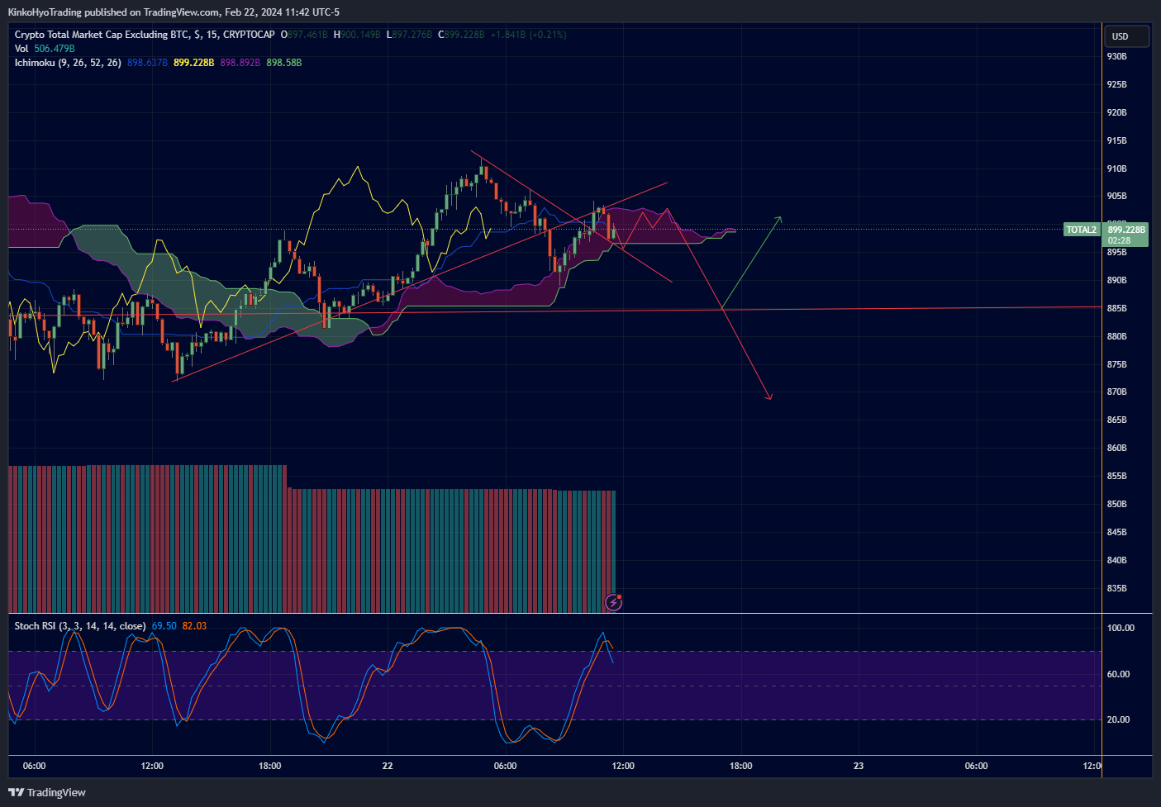Viewport: 1161px width, 807px height.
Task: Select the Vol indicator legend label
Action: tap(21, 49)
